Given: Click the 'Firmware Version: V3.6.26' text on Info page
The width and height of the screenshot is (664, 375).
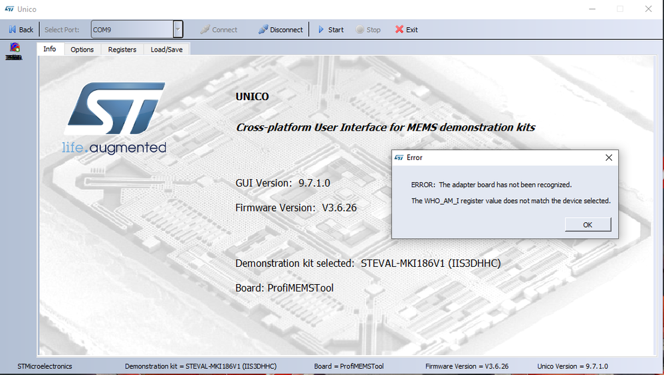Looking at the screenshot, I should click(296, 208).
